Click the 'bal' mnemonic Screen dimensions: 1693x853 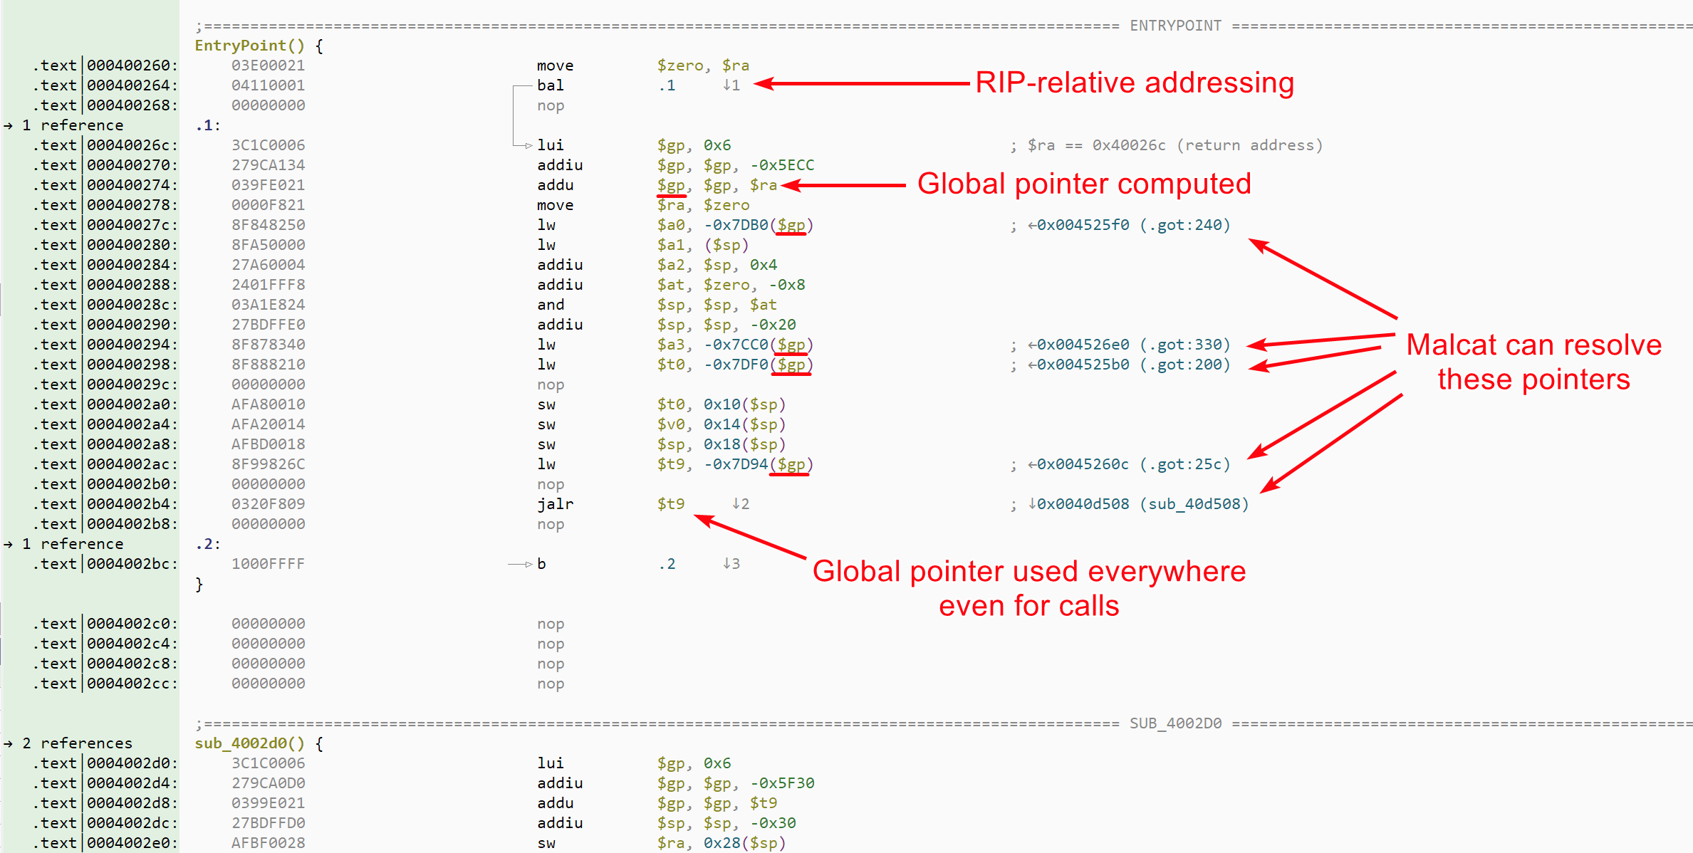coord(551,85)
